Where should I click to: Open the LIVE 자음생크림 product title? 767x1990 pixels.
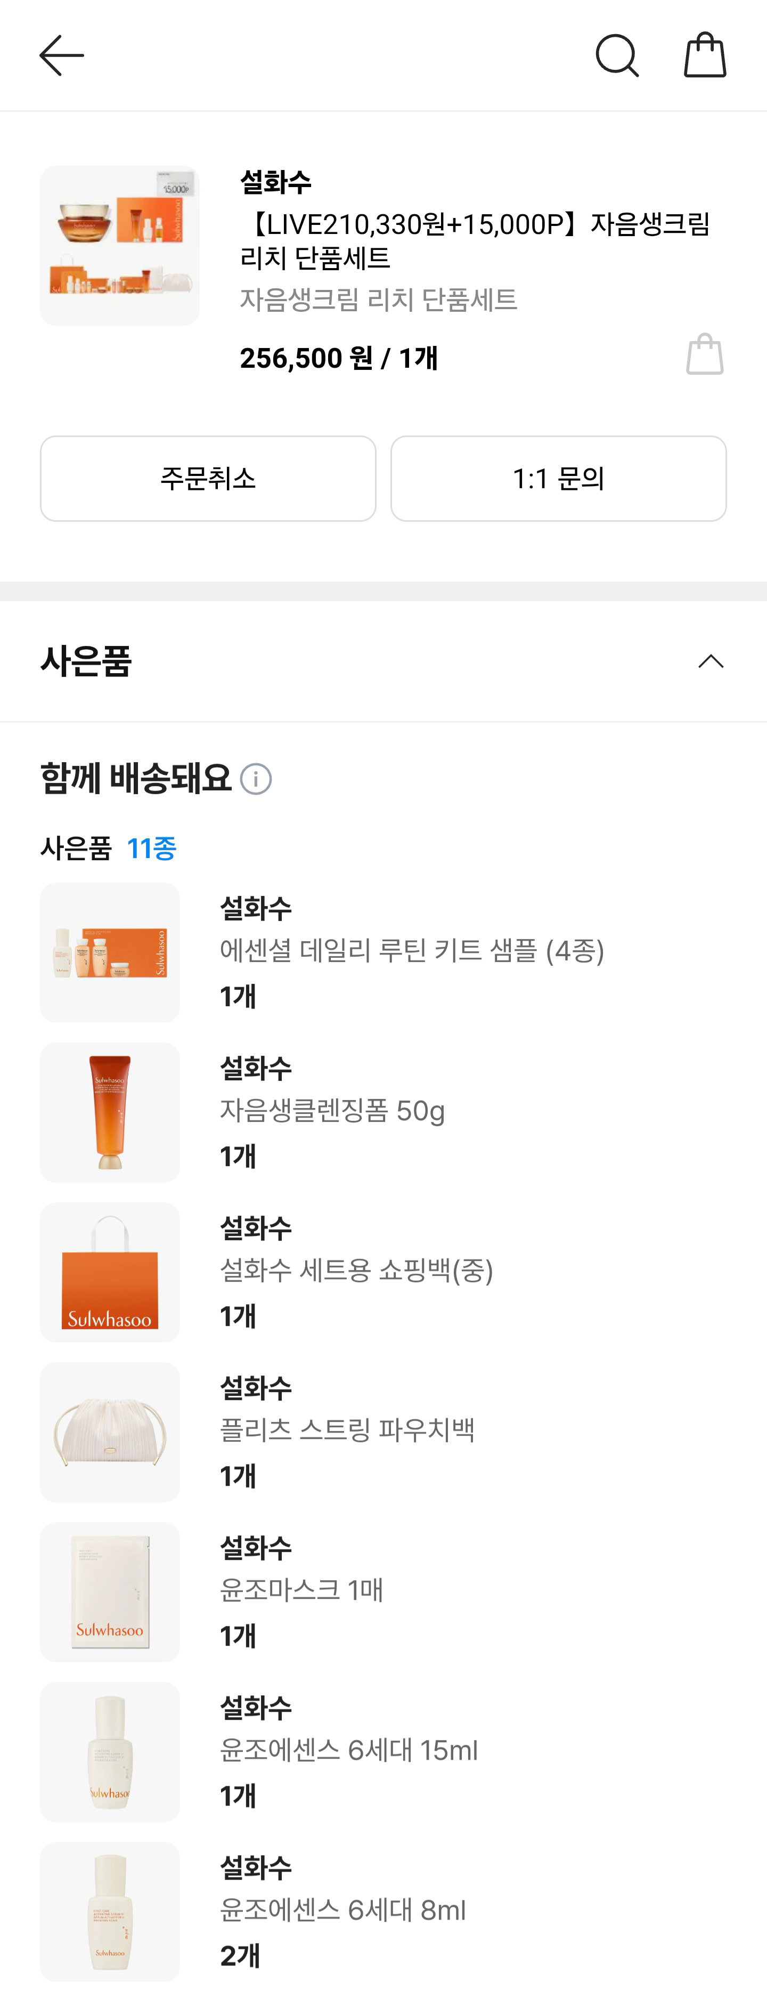[475, 240]
